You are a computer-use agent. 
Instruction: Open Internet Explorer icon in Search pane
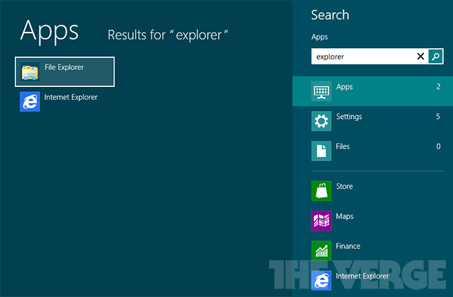coord(321,280)
